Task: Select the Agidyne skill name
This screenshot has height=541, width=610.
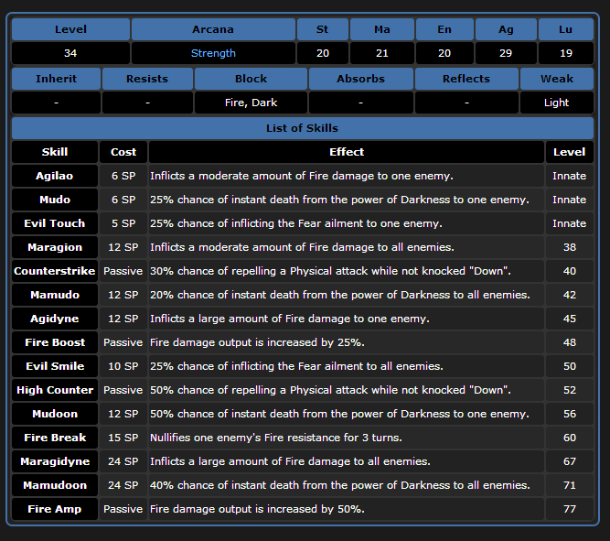Action: coord(55,319)
